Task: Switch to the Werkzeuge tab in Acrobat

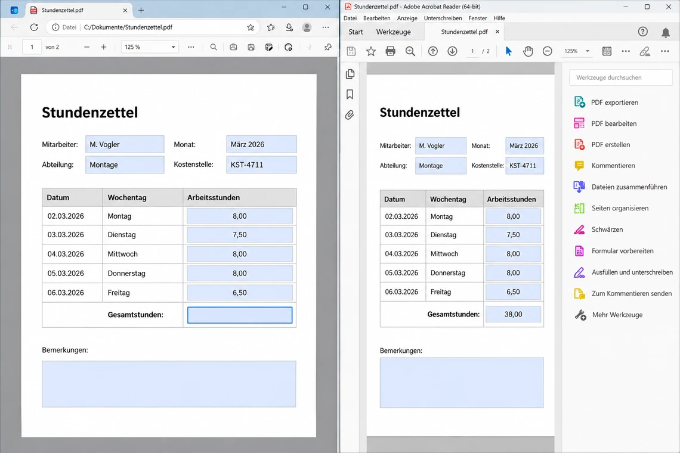Action: click(x=393, y=32)
